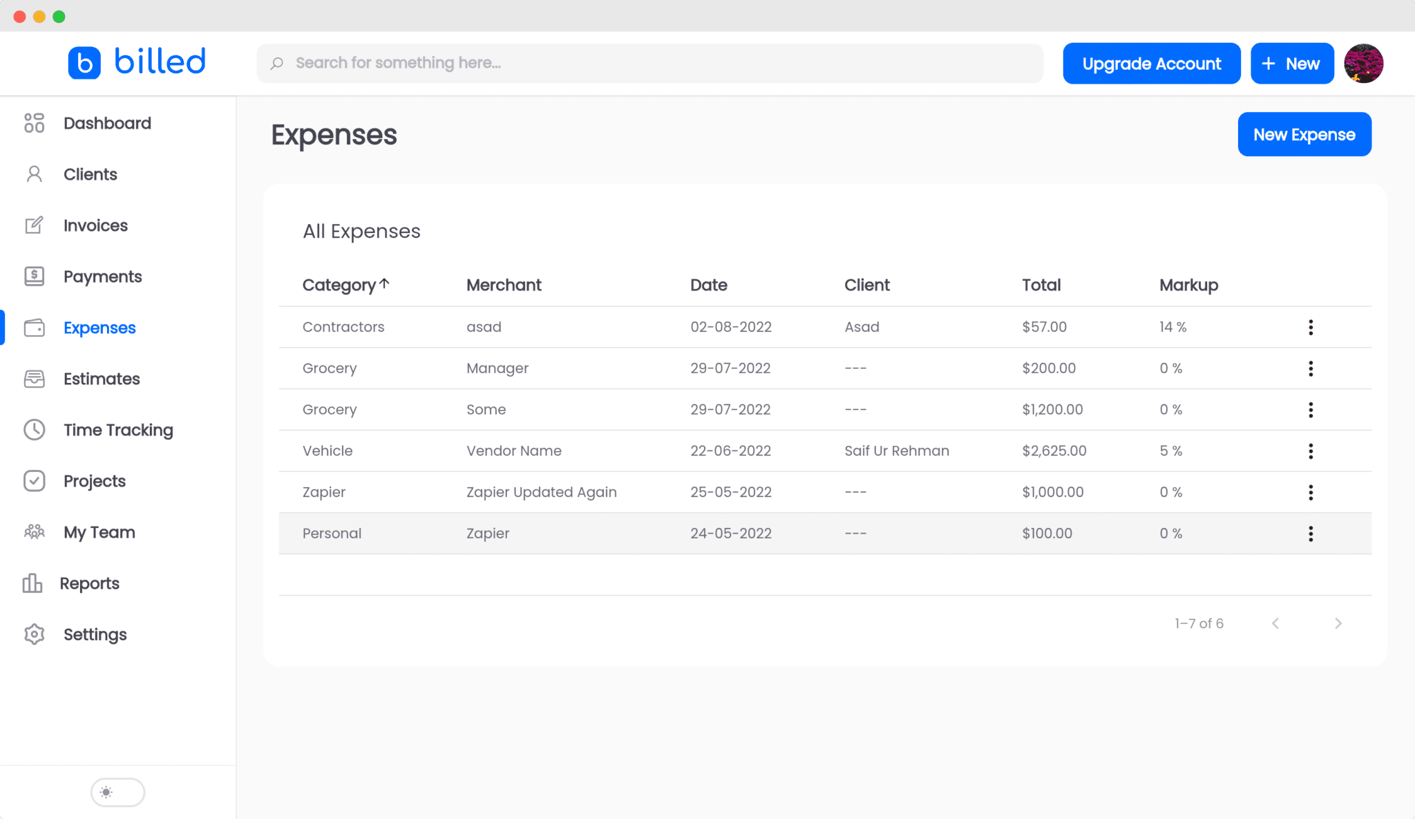
Task: Open Payments using the dollar icon
Action: click(x=34, y=276)
